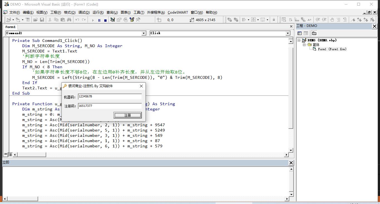
Task: Select the View Code icon in Project Explorer
Action: (299, 33)
